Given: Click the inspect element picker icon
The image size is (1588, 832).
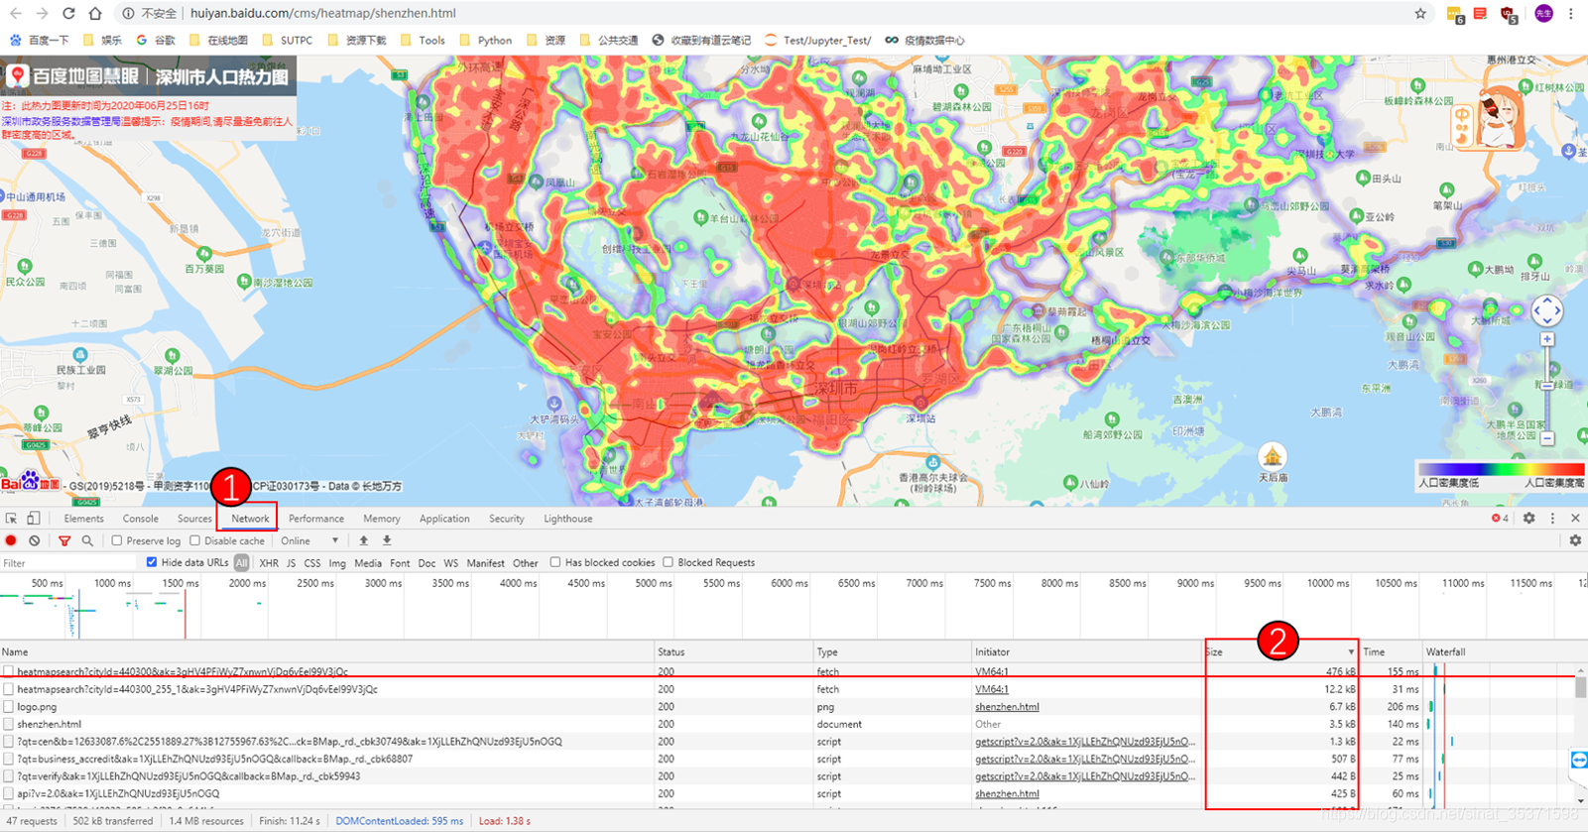Looking at the screenshot, I should point(11,519).
